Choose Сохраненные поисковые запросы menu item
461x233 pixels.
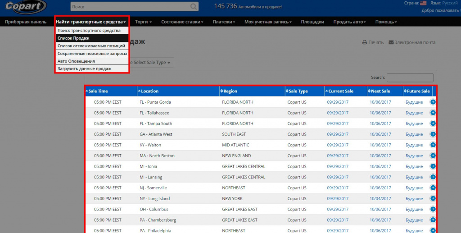click(92, 53)
